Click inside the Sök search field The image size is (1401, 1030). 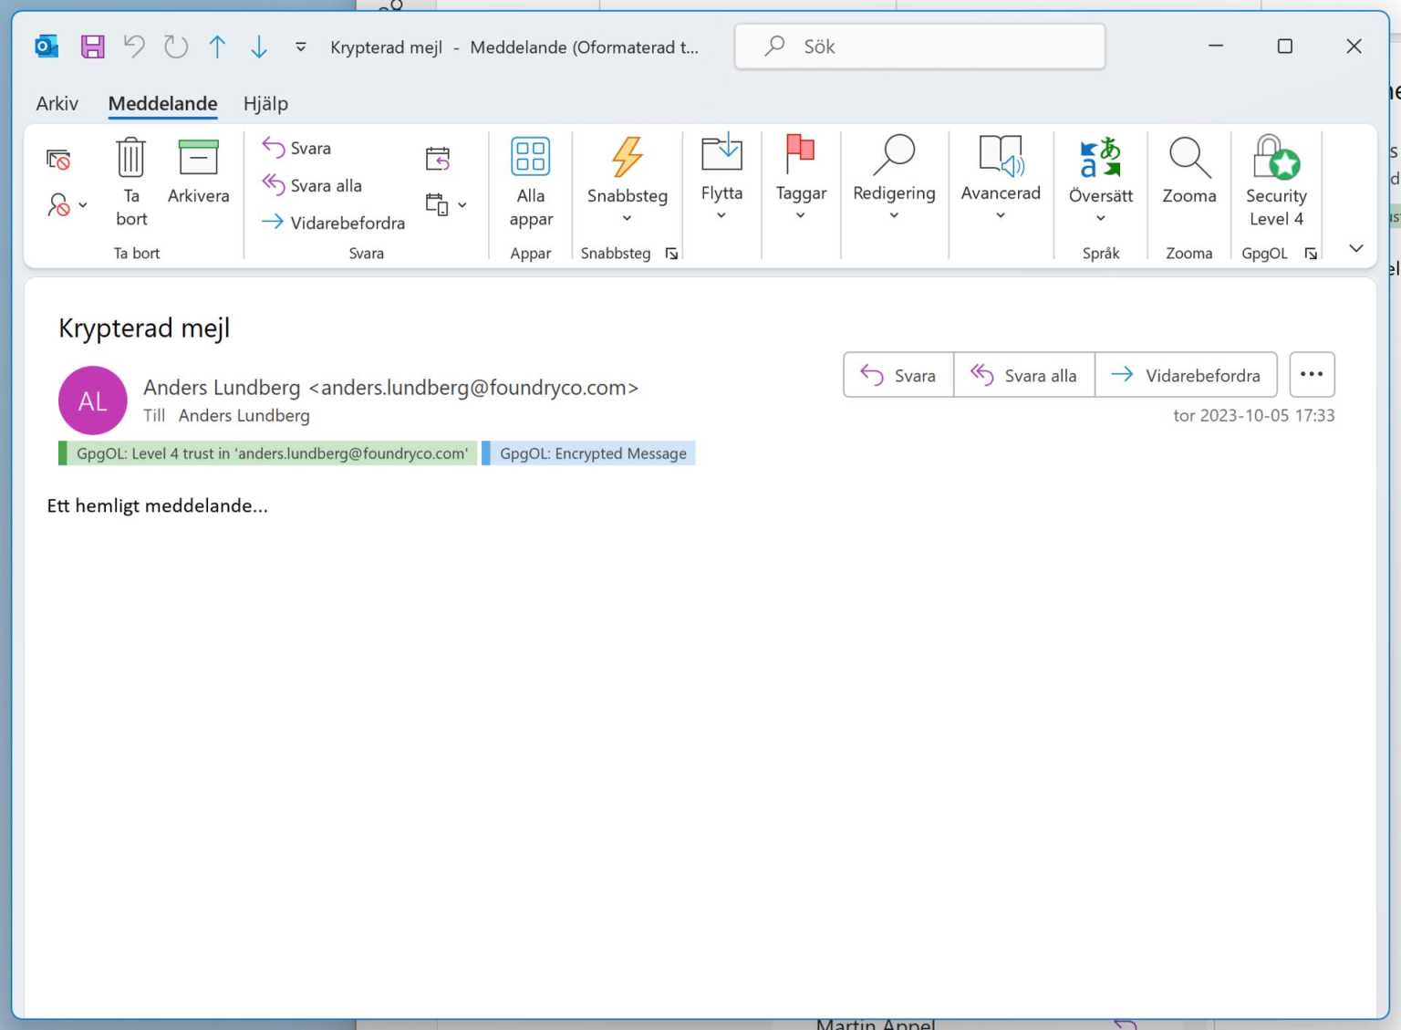pyautogui.click(x=919, y=46)
